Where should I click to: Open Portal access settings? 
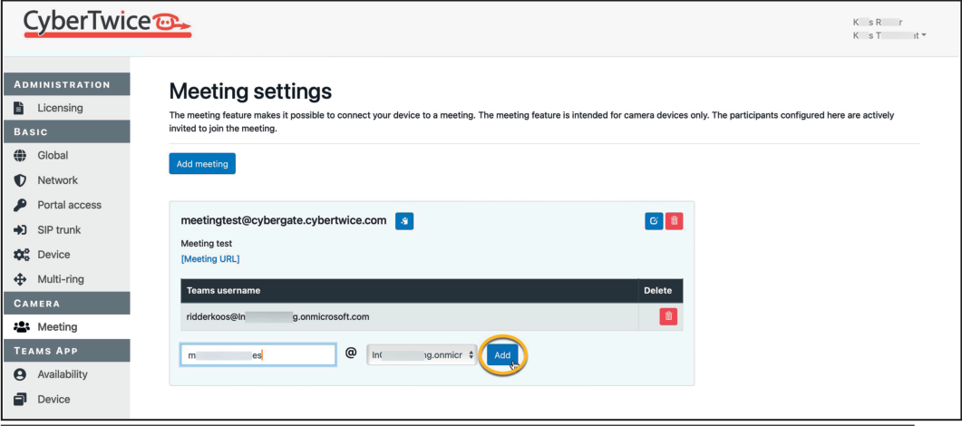tap(69, 206)
